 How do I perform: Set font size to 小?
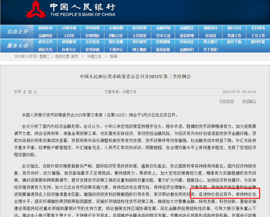tap(35, 92)
